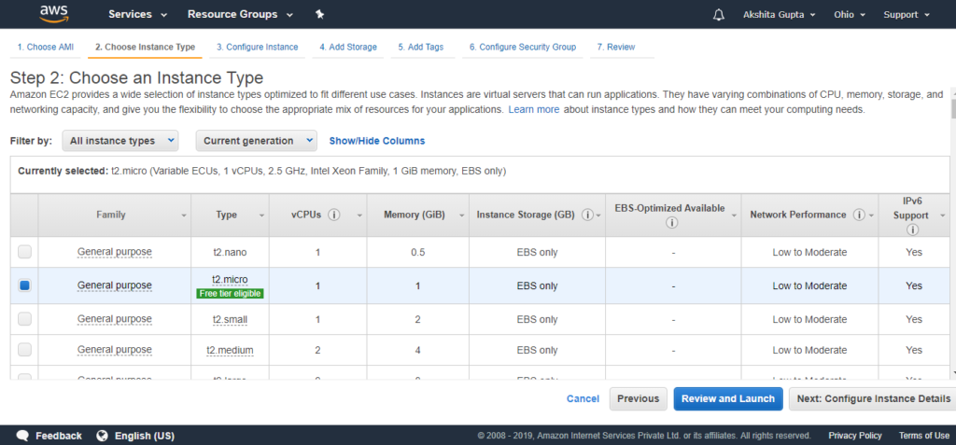Show EBS-Optimized Available info icon

[x=672, y=223]
